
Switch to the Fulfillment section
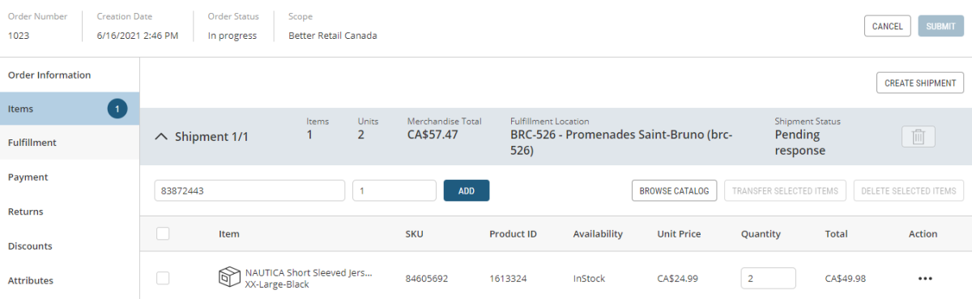70,143
